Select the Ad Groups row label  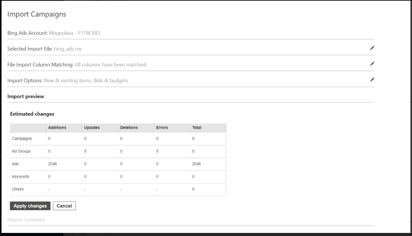pos(21,151)
